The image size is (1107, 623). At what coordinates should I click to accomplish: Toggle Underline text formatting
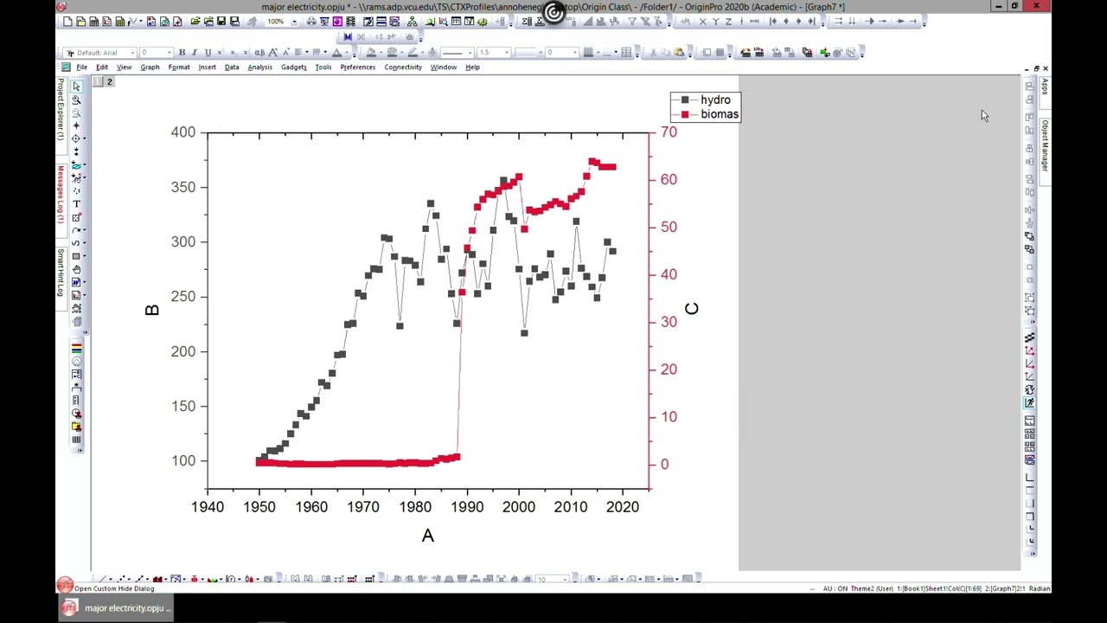(x=208, y=53)
